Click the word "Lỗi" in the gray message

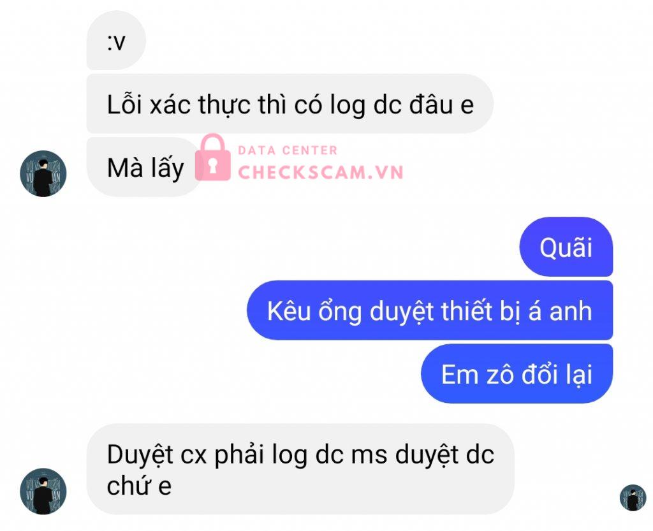pyautogui.click(x=124, y=104)
